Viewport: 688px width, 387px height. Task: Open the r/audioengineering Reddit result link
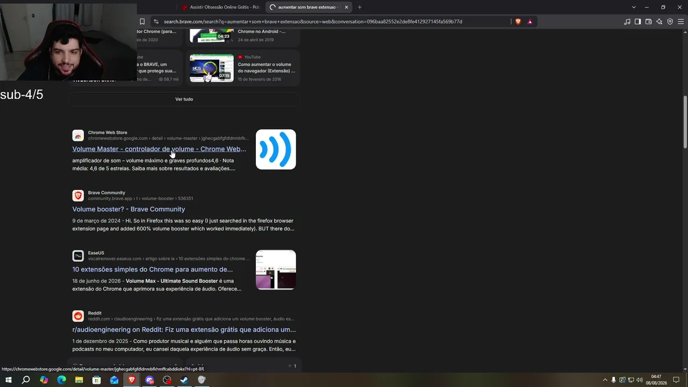pyautogui.click(x=184, y=329)
